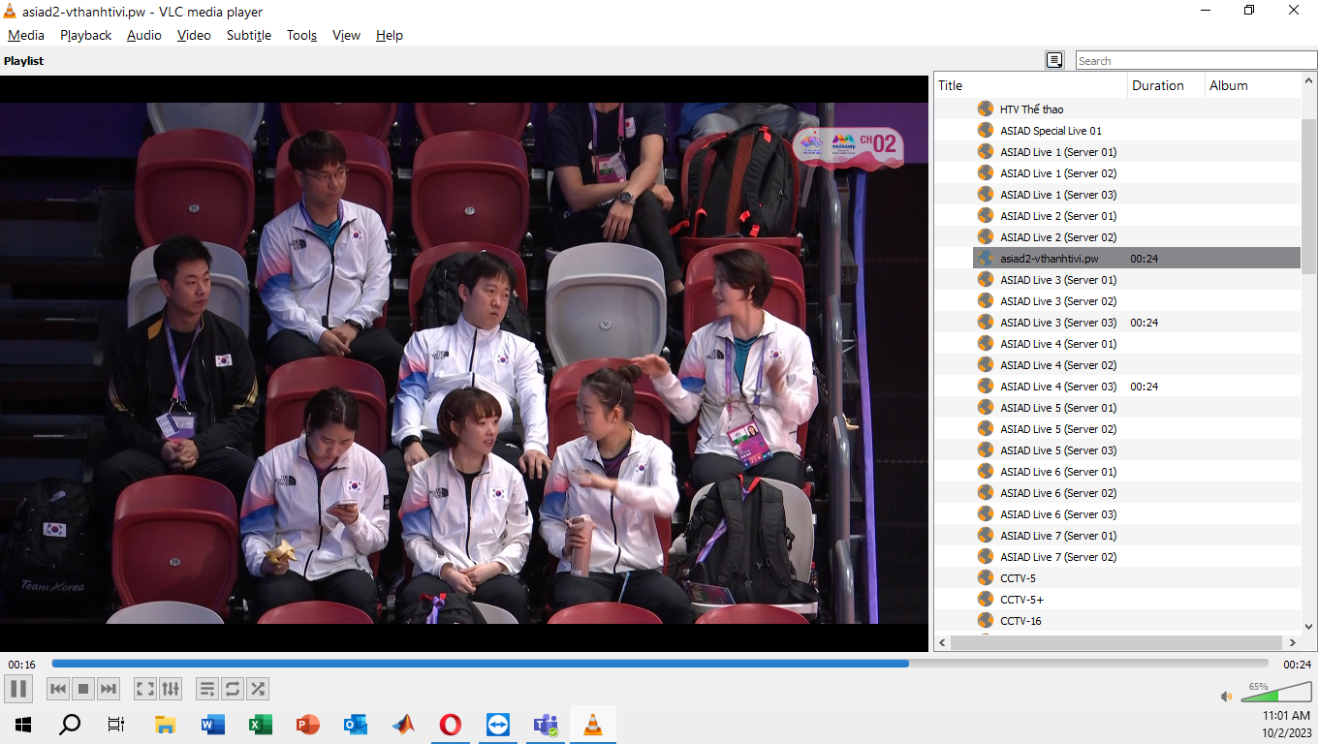Viewport: 1318px width, 744px height.
Task: Select ASIAD Live 1 (Server 03)
Action: 1058,195
